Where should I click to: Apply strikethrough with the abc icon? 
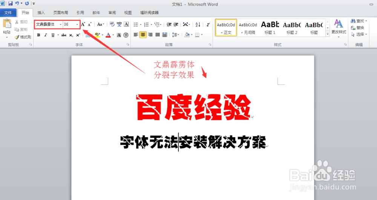[64, 35]
